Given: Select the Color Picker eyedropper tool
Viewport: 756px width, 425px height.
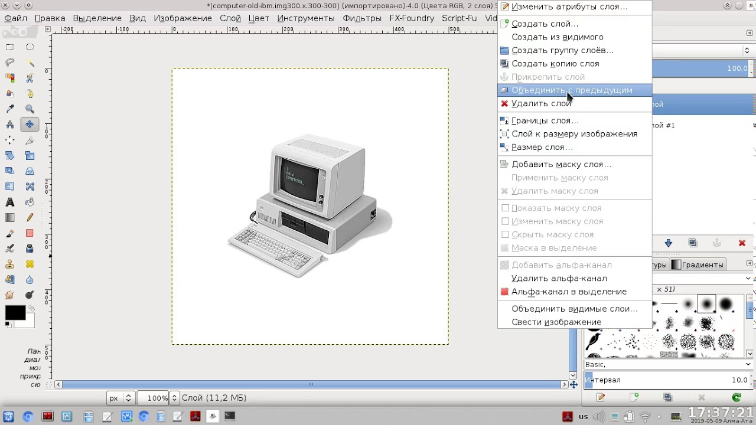Looking at the screenshot, I should pos(10,109).
